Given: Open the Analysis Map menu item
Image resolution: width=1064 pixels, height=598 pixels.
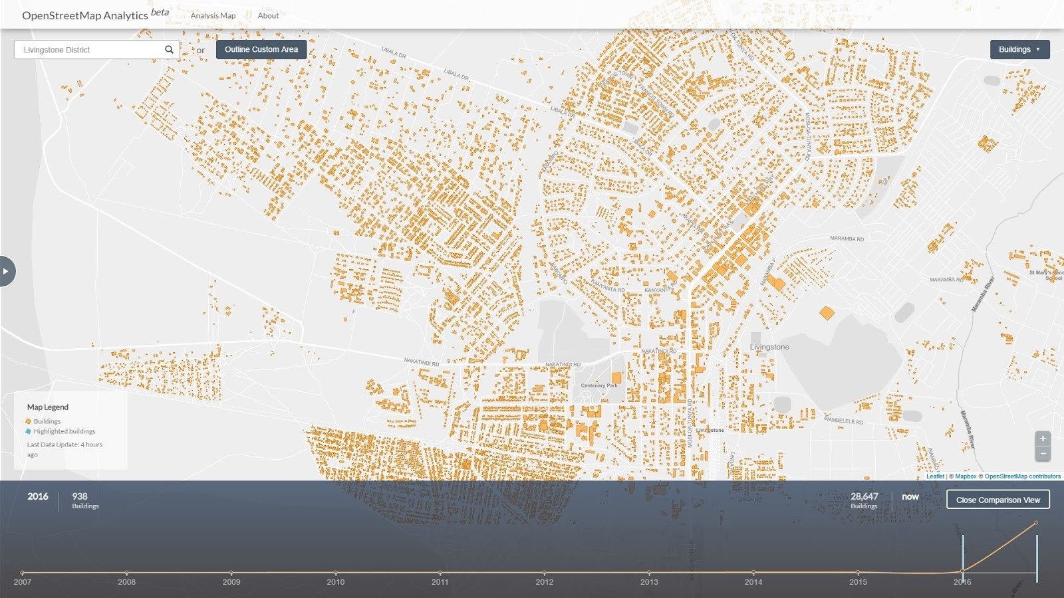Looking at the screenshot, I should [x=214, y=15].
